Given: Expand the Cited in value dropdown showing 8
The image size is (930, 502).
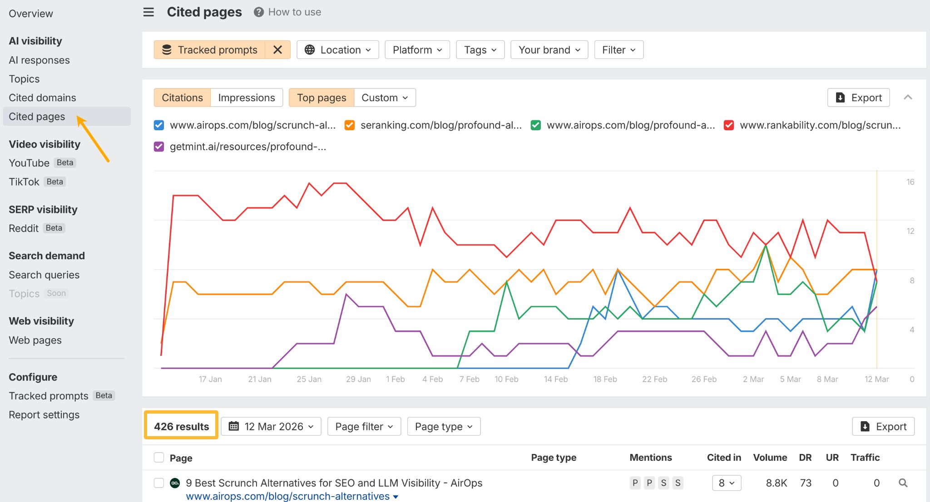Looking at the screenshot, I should 726,483.
